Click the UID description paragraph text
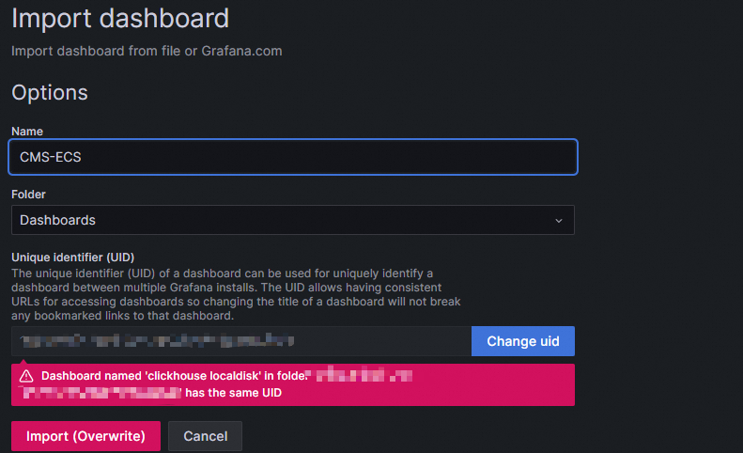 (235, 294)
